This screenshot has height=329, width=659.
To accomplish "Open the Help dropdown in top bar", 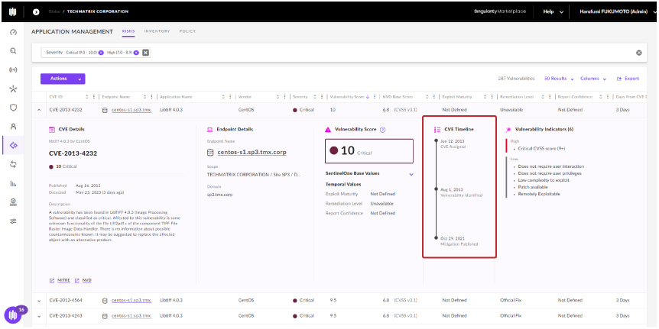I will pos(553,11).
